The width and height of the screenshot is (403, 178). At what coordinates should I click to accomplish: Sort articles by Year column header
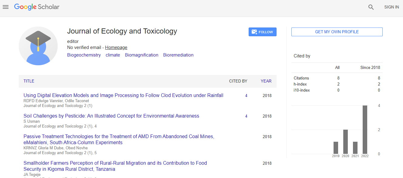click(266, 81)
